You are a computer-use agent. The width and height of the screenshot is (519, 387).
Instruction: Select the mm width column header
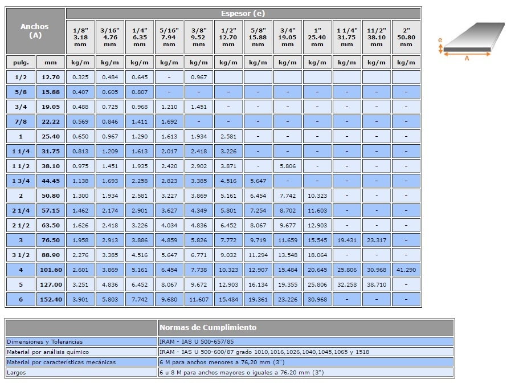pyautogui.click(x=51, y=62)
